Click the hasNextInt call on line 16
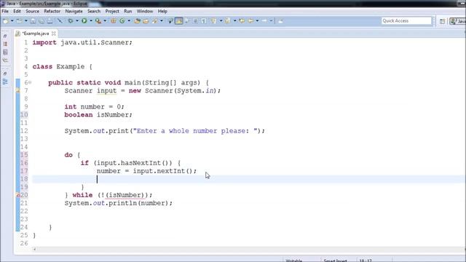The width and height of the screenshot is (466, 262). coord(146,163)
